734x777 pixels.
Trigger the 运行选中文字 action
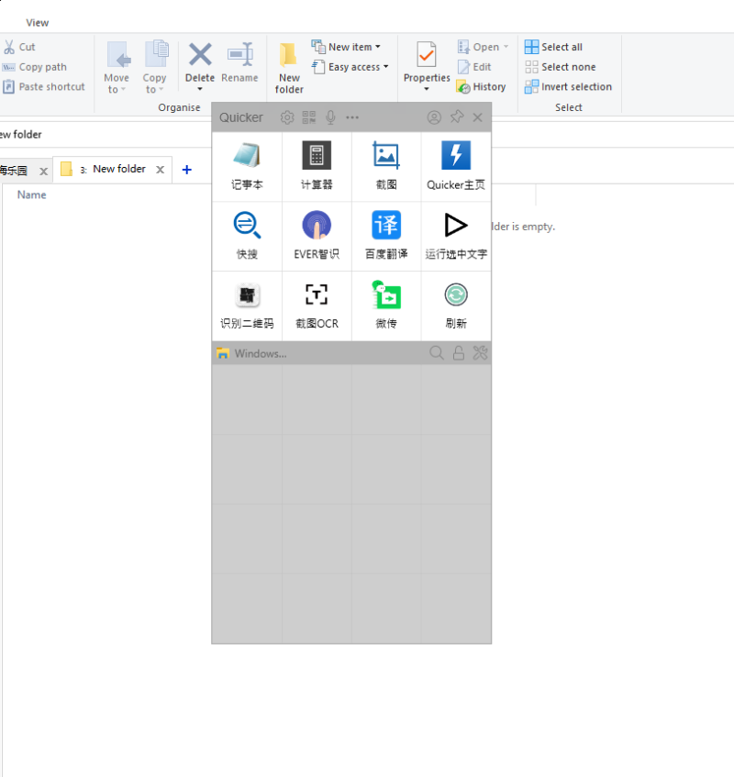456,237
